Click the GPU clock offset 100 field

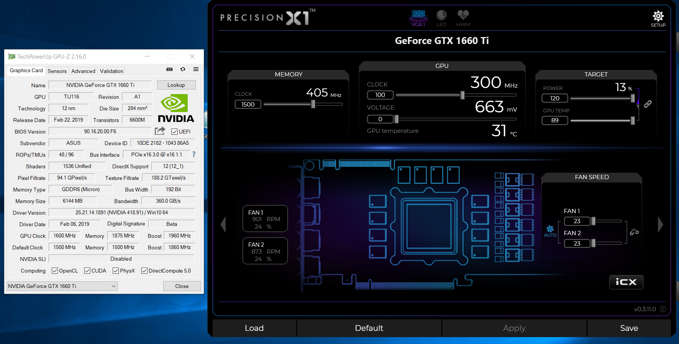tap(380, 95)
